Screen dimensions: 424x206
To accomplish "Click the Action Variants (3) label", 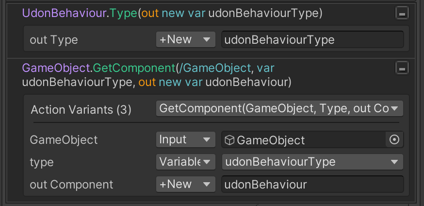I will [x=81, y=110].
